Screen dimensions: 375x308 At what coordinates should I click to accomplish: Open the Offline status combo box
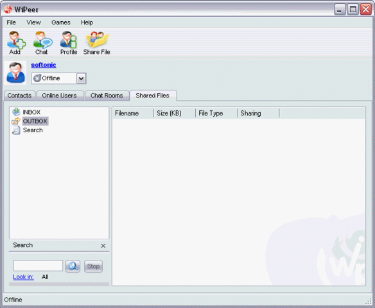tap(59, 78)
